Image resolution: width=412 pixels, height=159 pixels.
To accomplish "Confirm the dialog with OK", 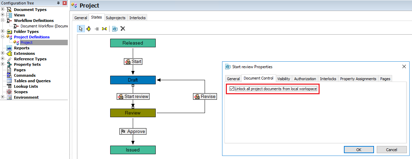I will [359, 150].
